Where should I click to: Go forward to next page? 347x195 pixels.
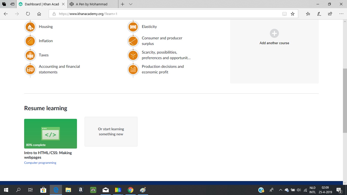click(17, 14)
